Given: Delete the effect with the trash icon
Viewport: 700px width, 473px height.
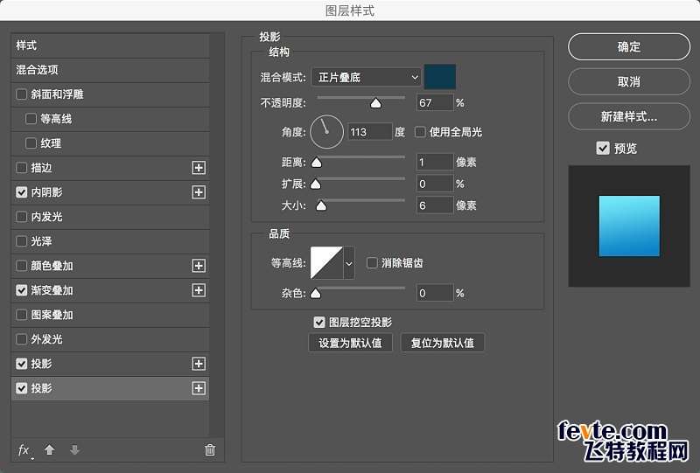Looking at the screenshot, I should tap(210, 449).
